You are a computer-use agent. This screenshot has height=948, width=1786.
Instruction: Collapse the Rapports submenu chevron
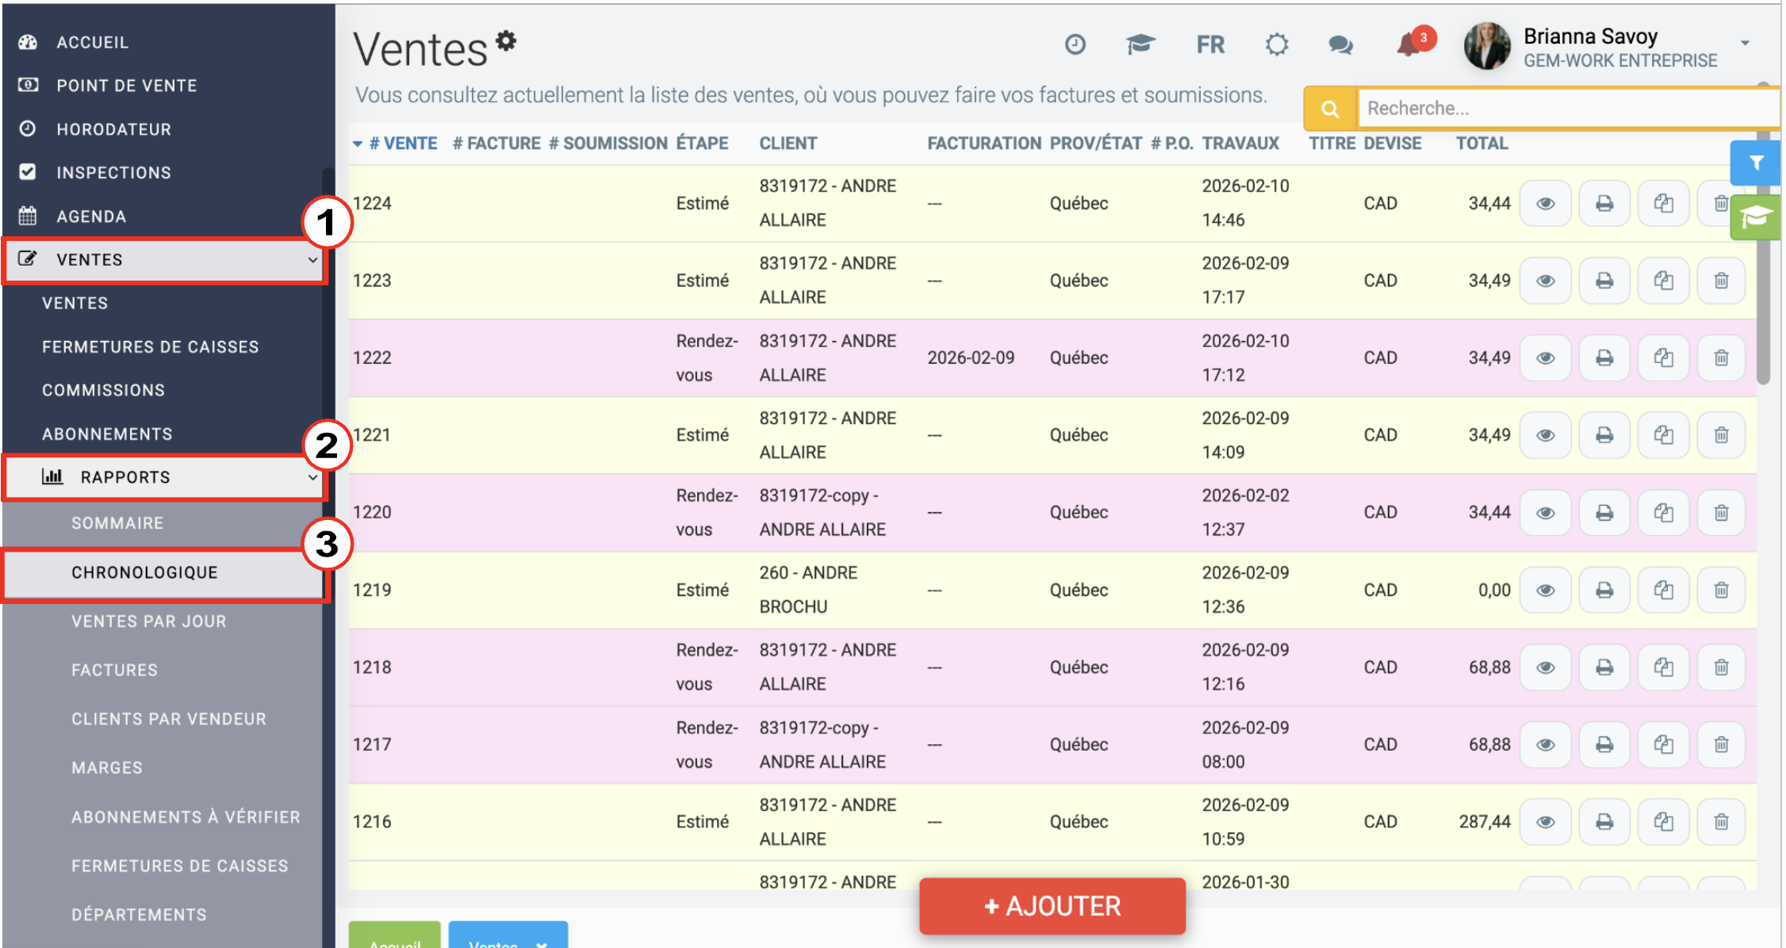click(x=312, y=477)
